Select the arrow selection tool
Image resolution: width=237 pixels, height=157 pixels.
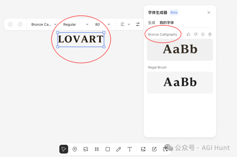(x=64, y=149)
